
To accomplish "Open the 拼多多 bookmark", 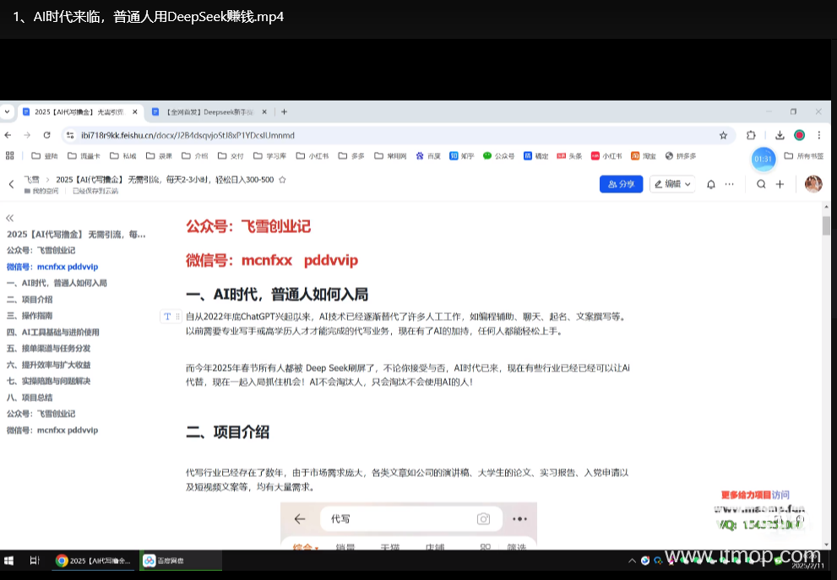I will [681, 156].
